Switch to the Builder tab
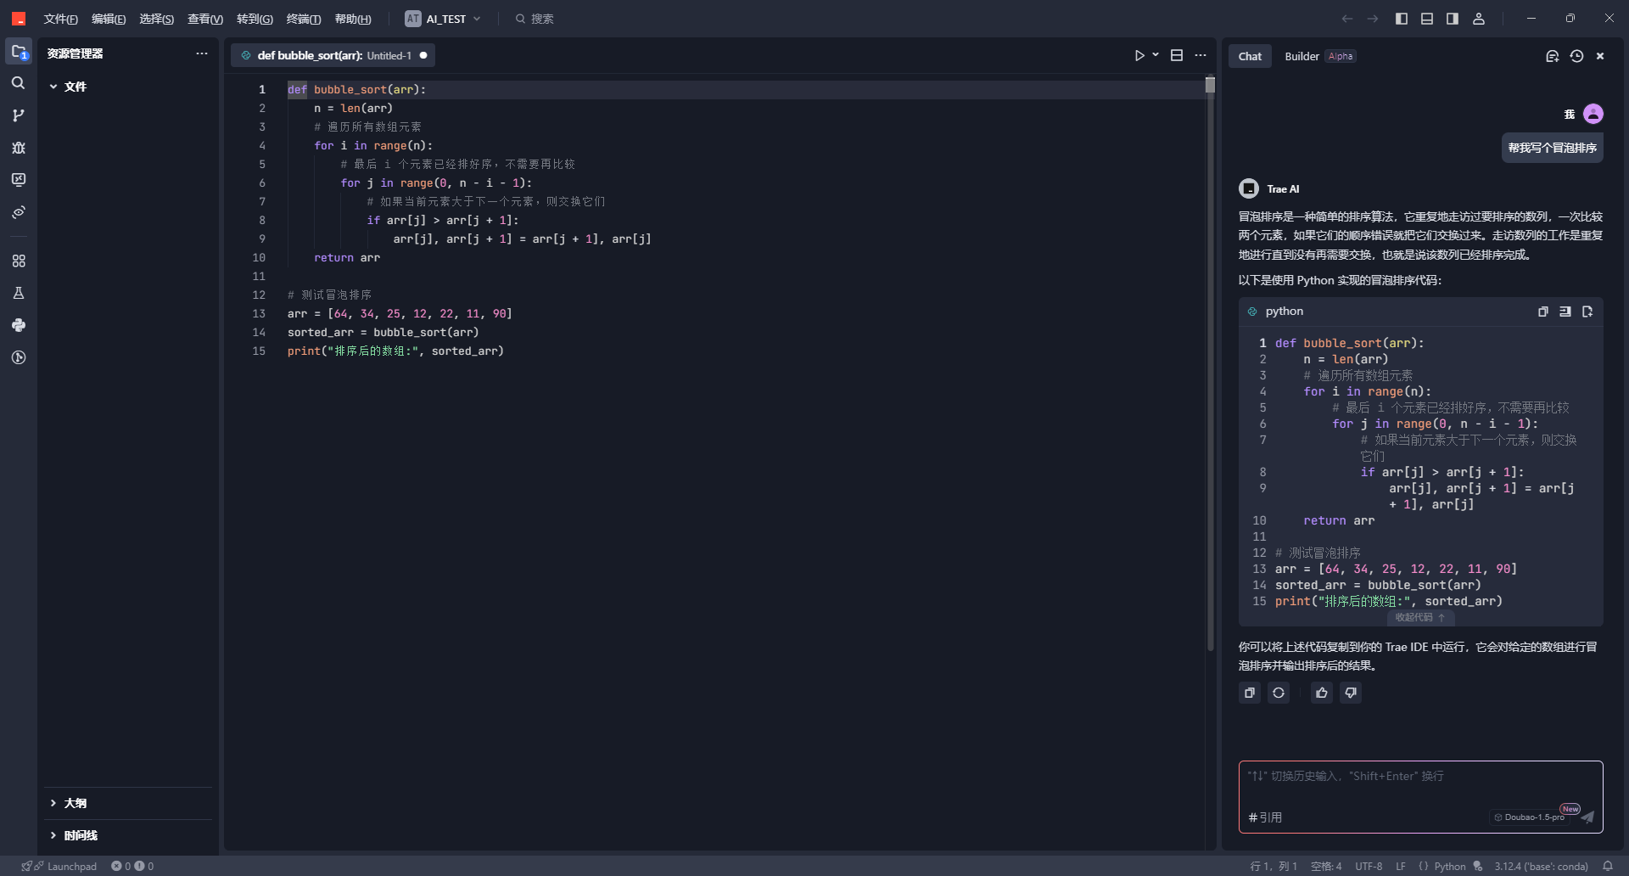The width and height of the screenshot is (1629, 876). pos(1302,56)
